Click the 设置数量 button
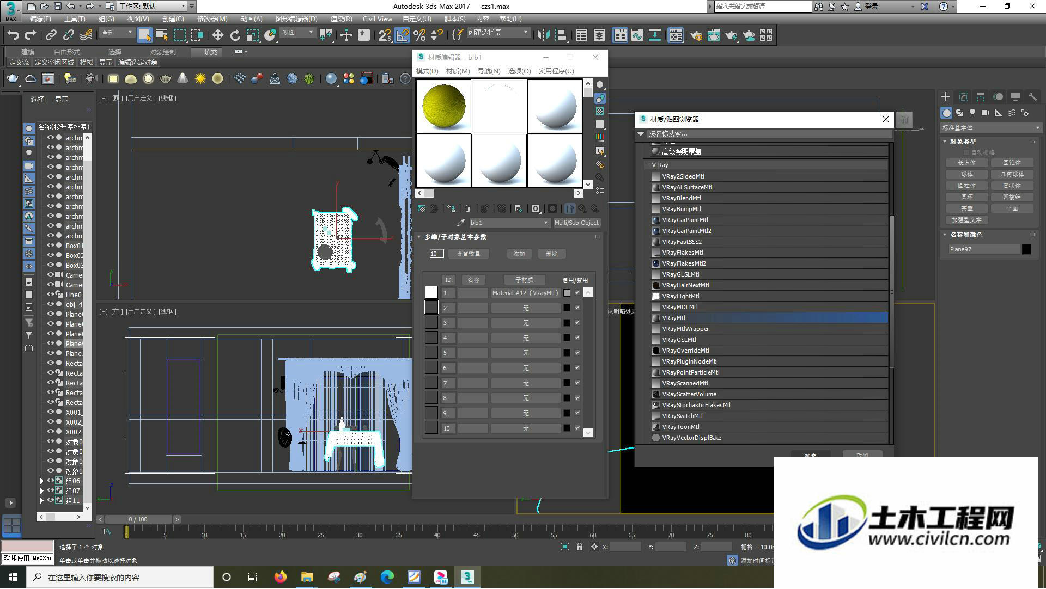Image resolution: width=1046 pixels, height=589 pixels. pyautogui.click(x=468, y=254)
